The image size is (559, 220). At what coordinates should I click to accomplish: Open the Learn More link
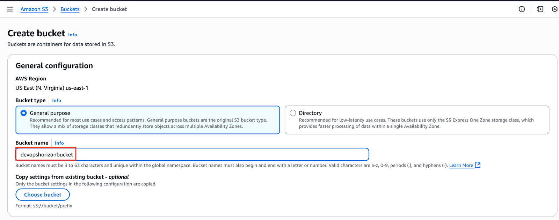click(461, 165)
